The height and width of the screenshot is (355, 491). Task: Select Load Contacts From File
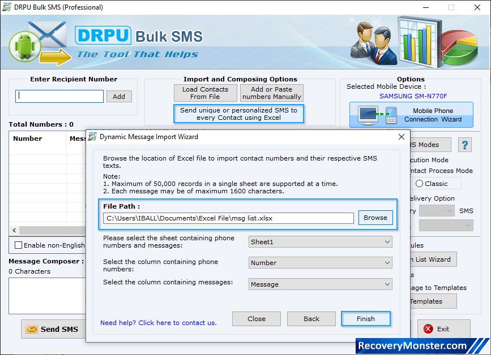205,93
